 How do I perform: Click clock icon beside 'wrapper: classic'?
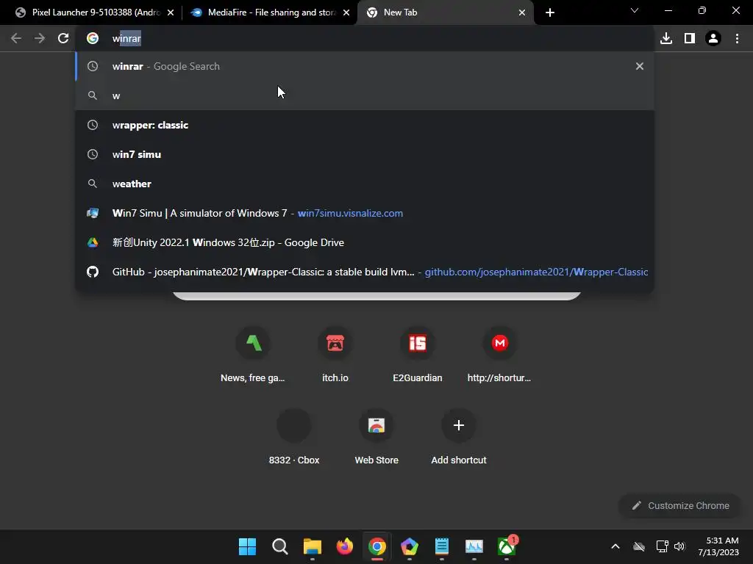click(x=93, y=125)
